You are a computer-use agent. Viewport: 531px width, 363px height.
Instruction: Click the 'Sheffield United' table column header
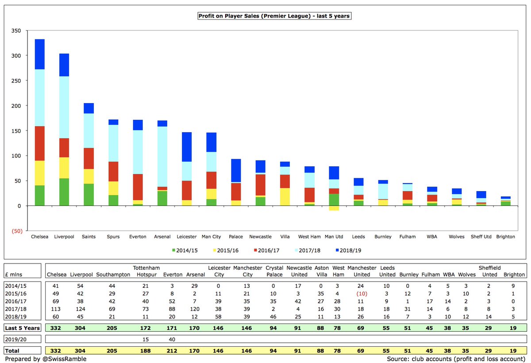coord(490,271)
